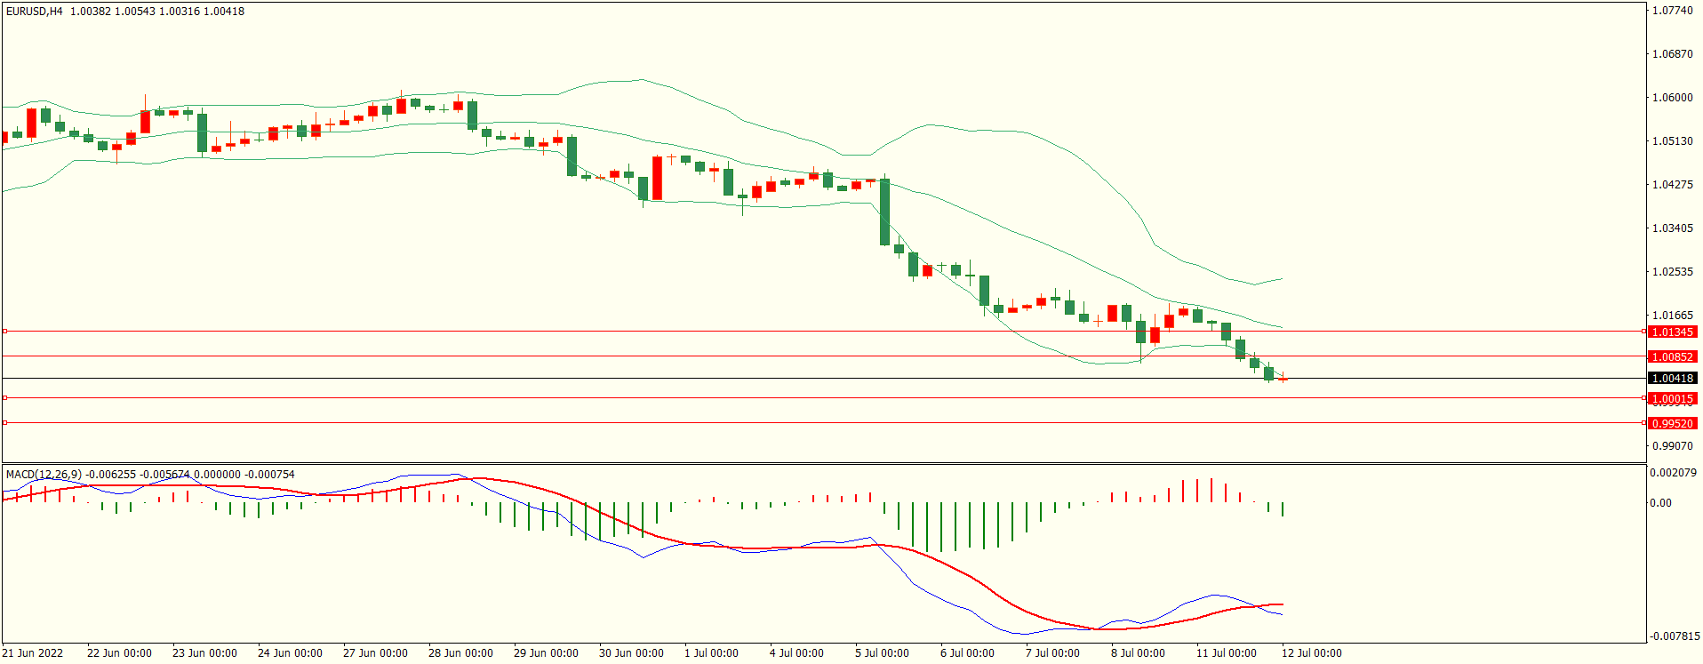
Task: Click the EURUSD,H4 chart title text
Action: [35, 12]
